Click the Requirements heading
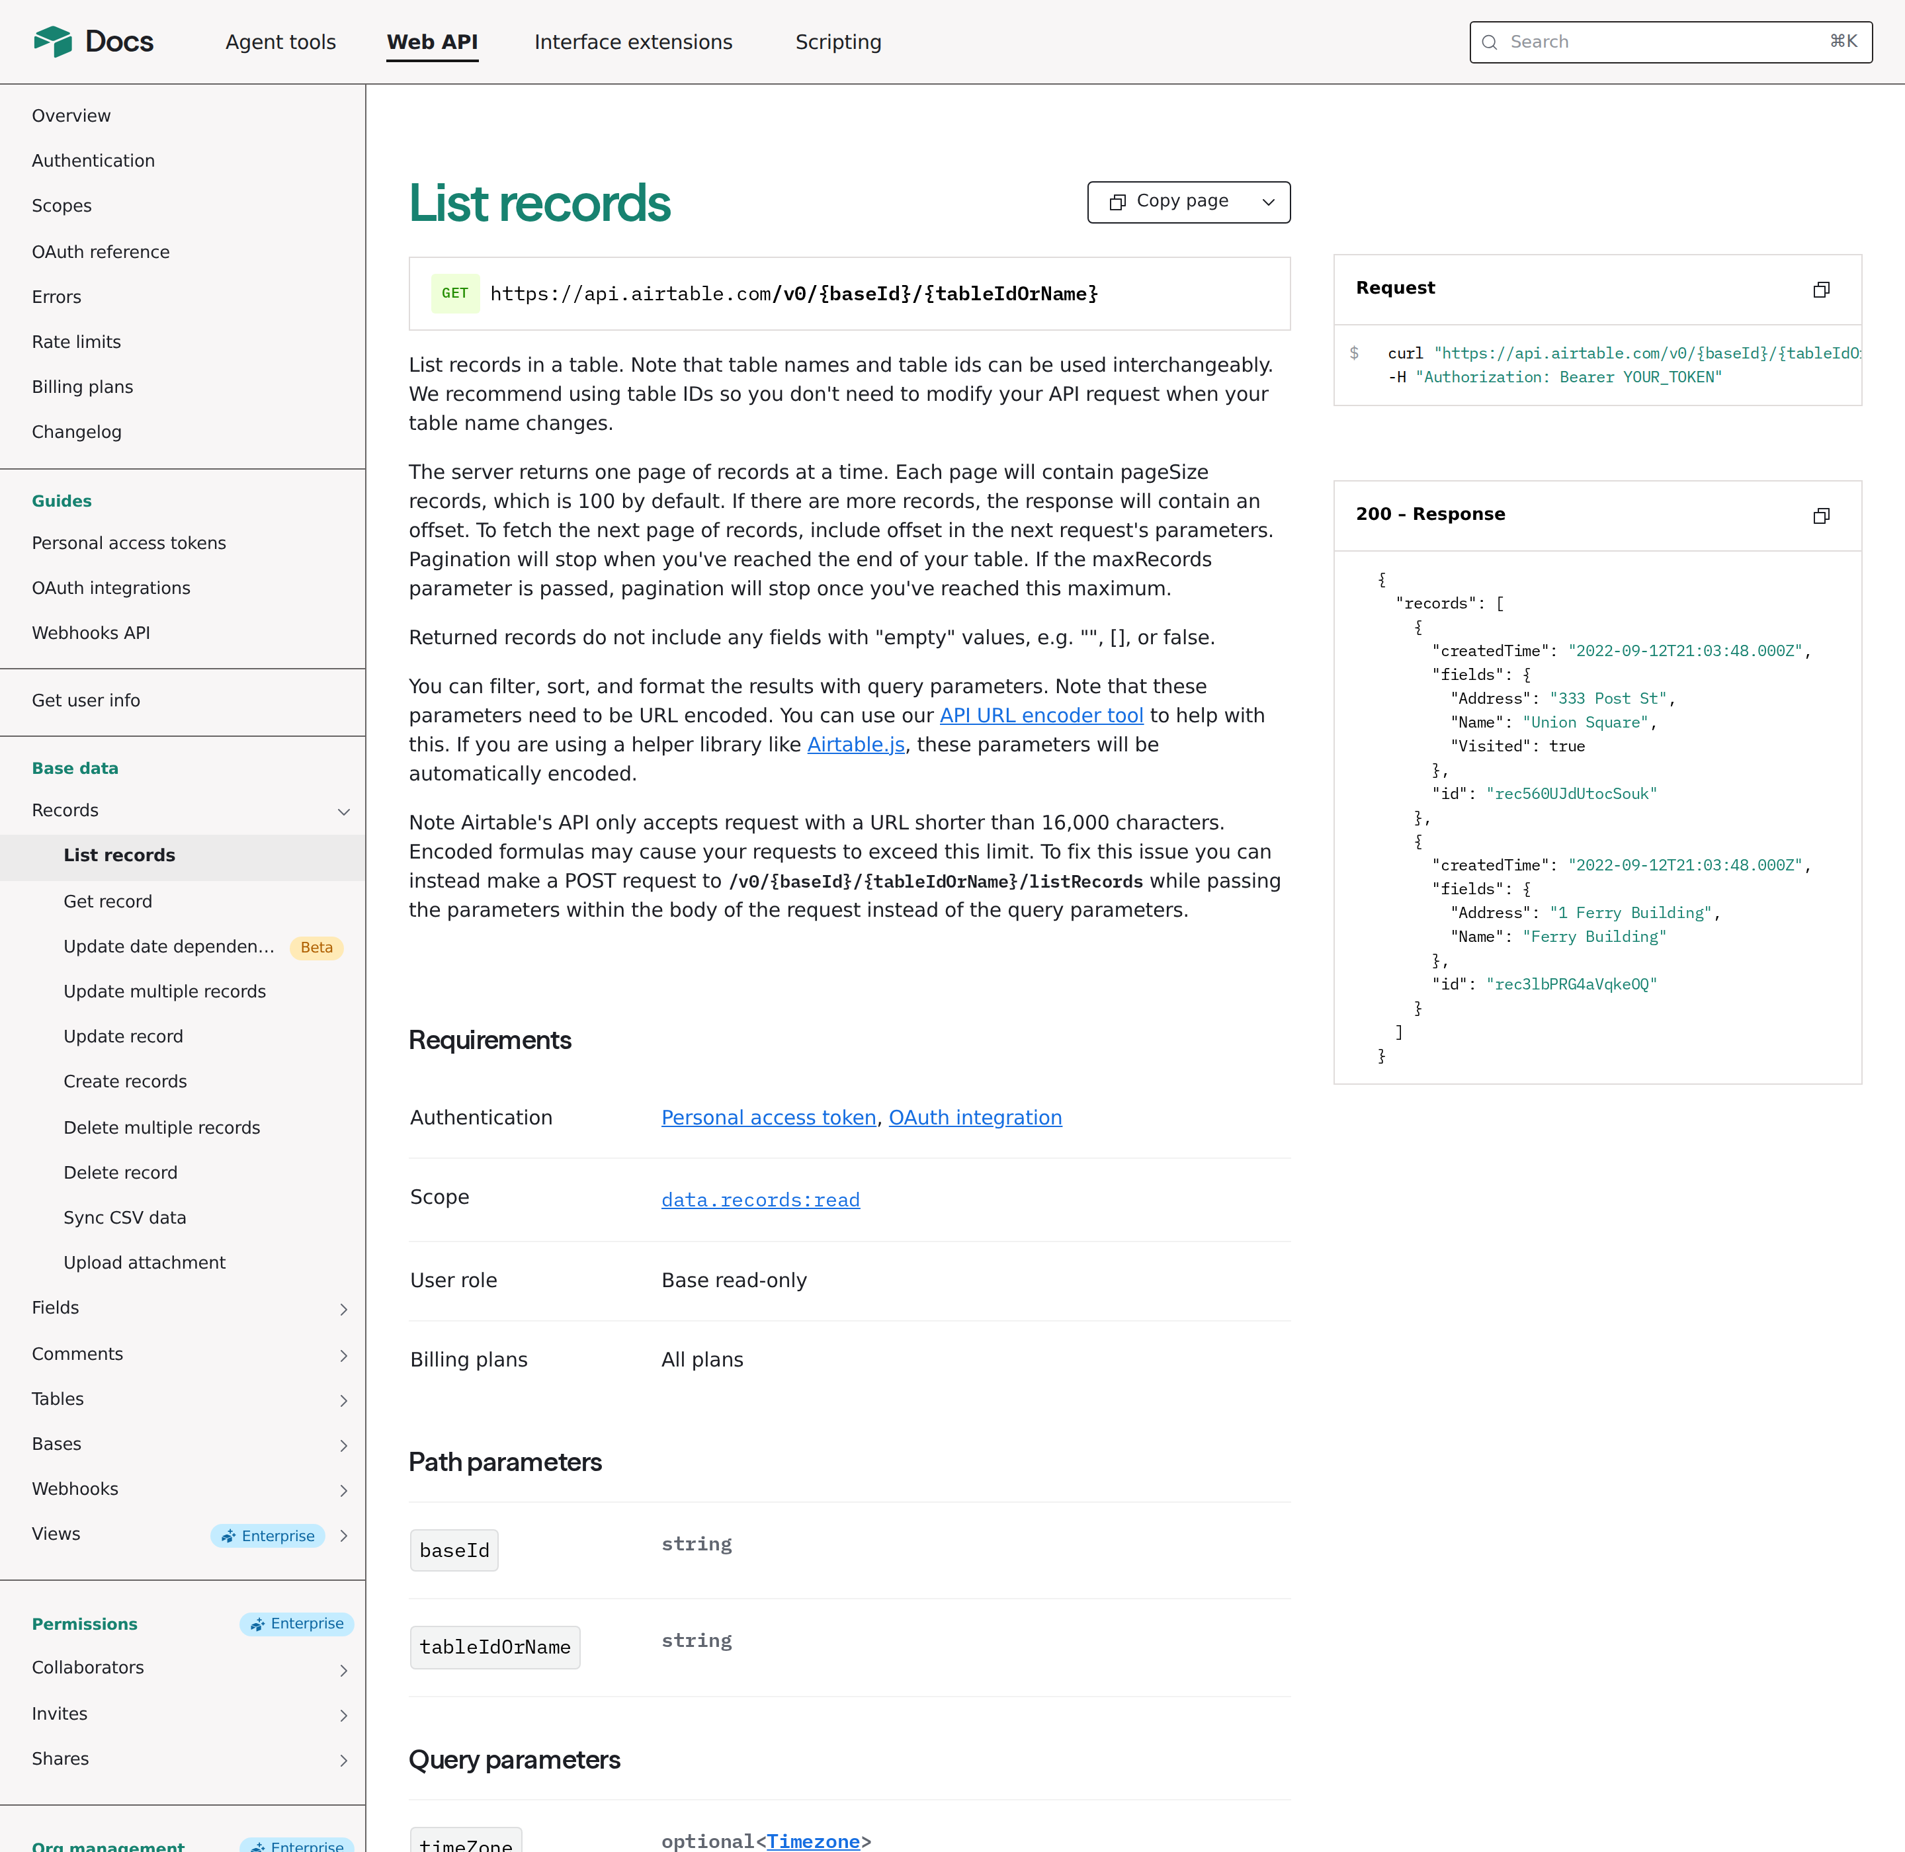 tap(490, 1040)
